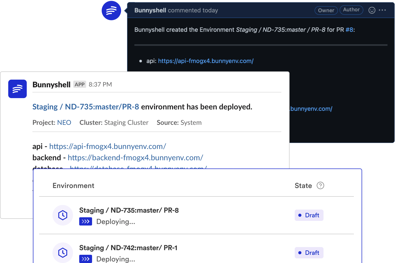This screenshot has height=263, width=395.
Task: Click deploying arrows icon under ND-735 PR-8
Action: 86,221
